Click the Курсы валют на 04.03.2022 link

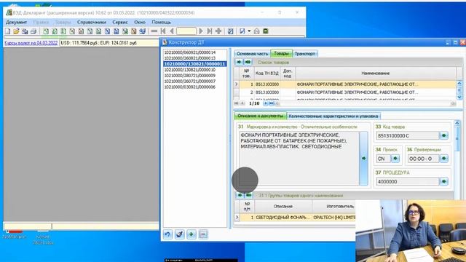click(31, 43)
